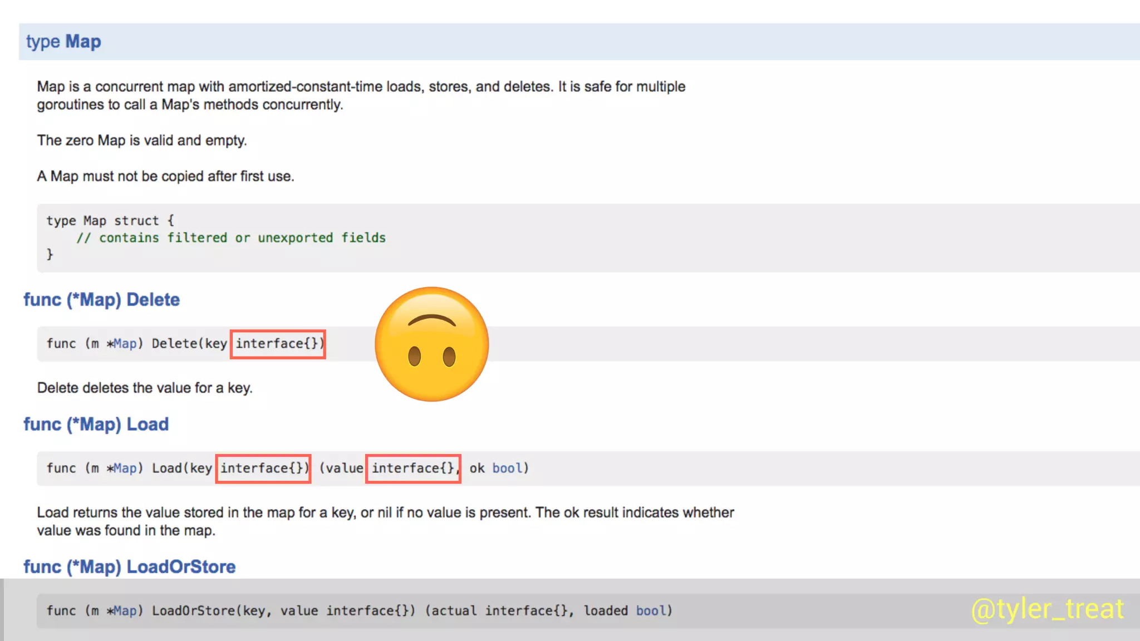Click the 'type Map struct {' code line

click(110, 221)
